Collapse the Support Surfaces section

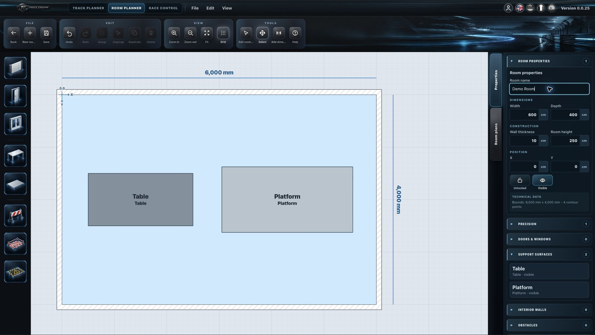[549, 255]
